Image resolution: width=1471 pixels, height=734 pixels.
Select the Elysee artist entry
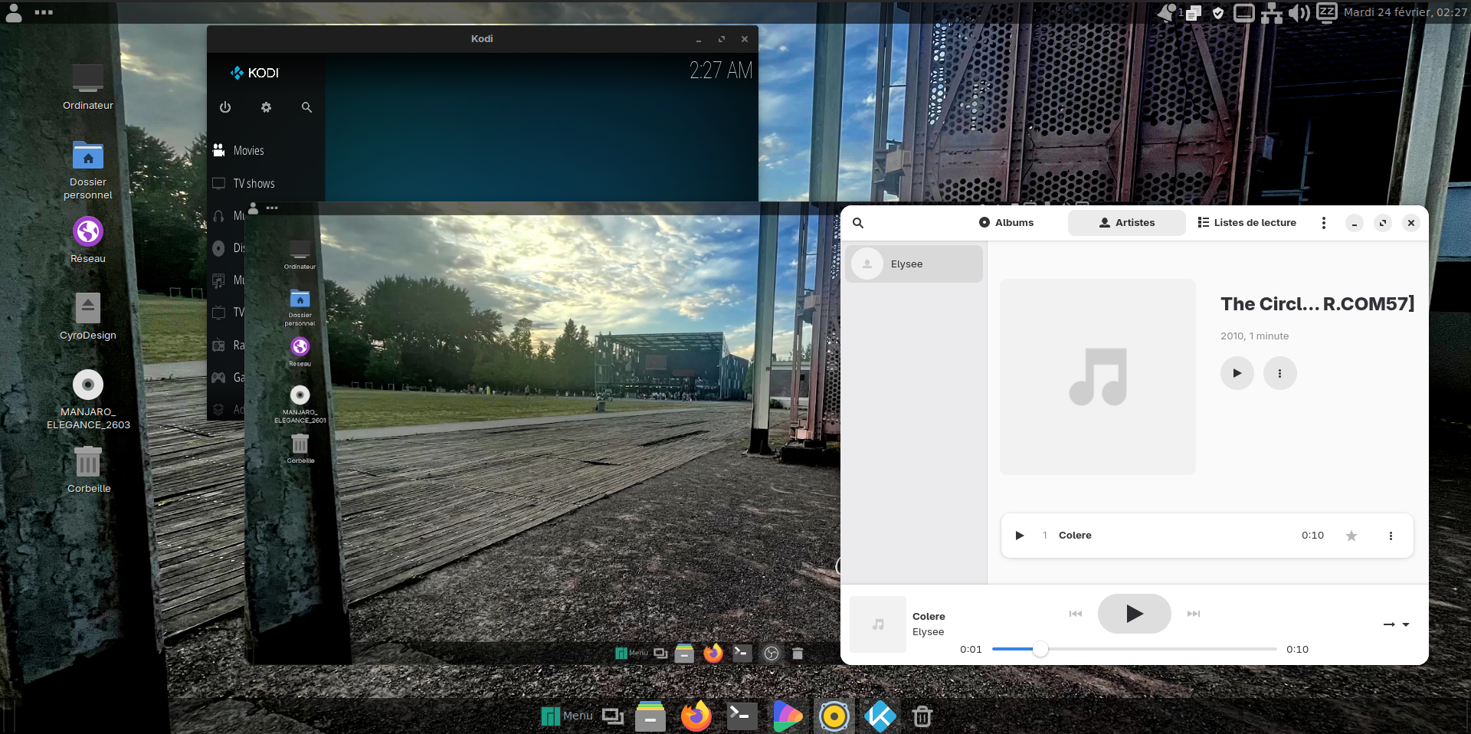point(914,264)
